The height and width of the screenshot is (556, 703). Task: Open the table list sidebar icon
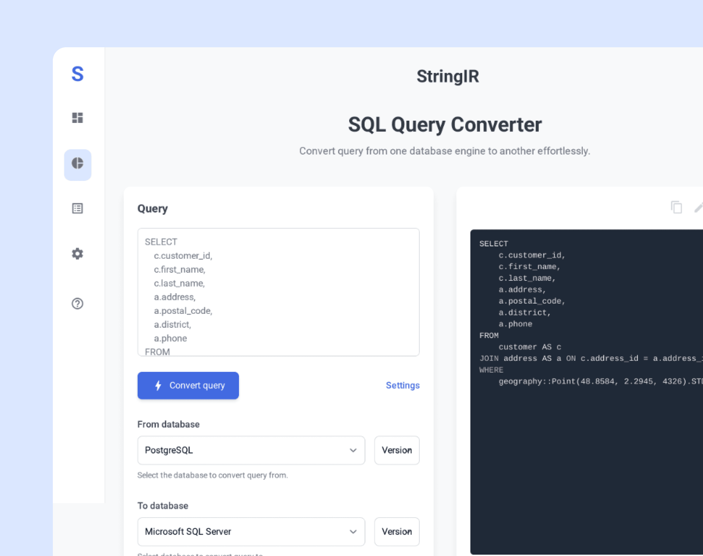click(x=78, y=208)
